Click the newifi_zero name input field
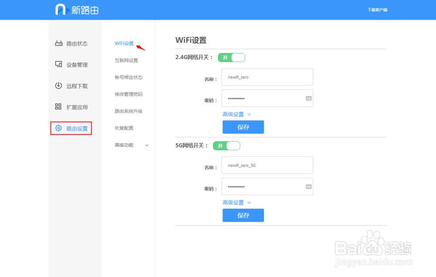The image size is (436, 277). (x=267, y=77)
